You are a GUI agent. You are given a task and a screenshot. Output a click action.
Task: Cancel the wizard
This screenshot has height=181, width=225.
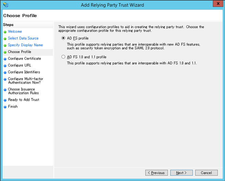tap(207, 173)
